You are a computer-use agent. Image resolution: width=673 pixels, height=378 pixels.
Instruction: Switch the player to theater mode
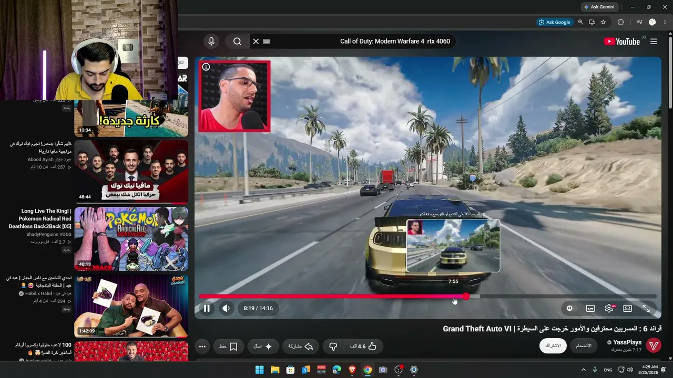[627, 308]
